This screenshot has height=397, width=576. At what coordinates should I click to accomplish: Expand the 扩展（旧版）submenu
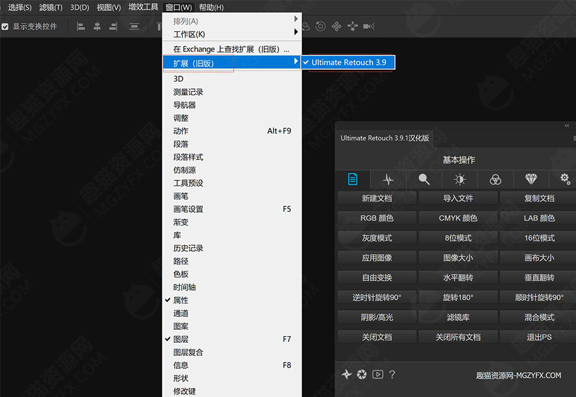[x=232, y=63]
